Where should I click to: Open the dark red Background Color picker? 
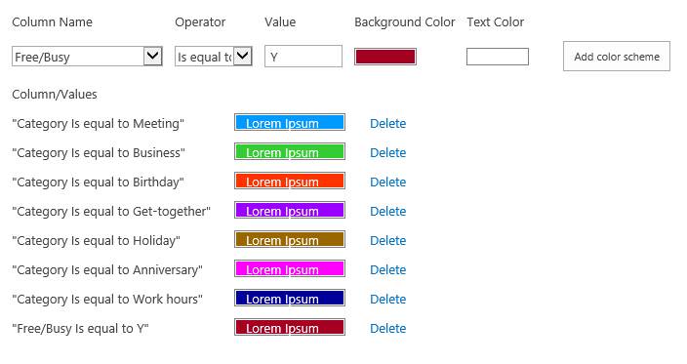tap(385, 57)
